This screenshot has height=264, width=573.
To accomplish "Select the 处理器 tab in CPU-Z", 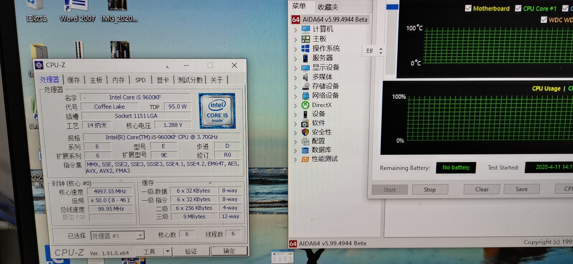I will (50, 80).
